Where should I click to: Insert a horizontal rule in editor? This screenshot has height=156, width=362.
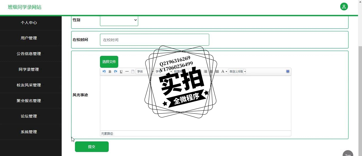[x=127, y=71]
